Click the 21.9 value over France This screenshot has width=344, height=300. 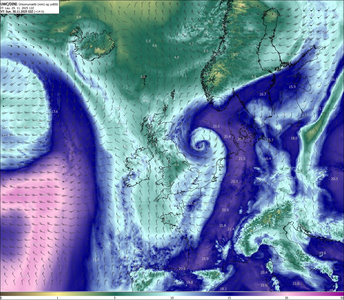(x=205, y=259)
